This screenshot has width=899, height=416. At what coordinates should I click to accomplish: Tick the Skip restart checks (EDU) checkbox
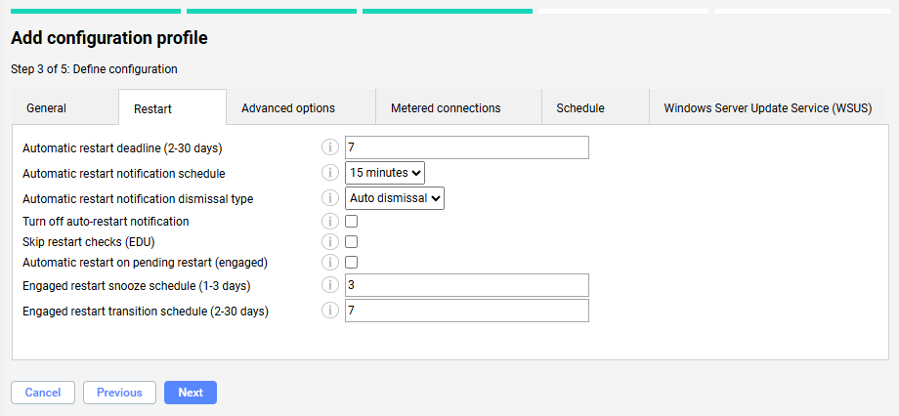pos(352,241)
